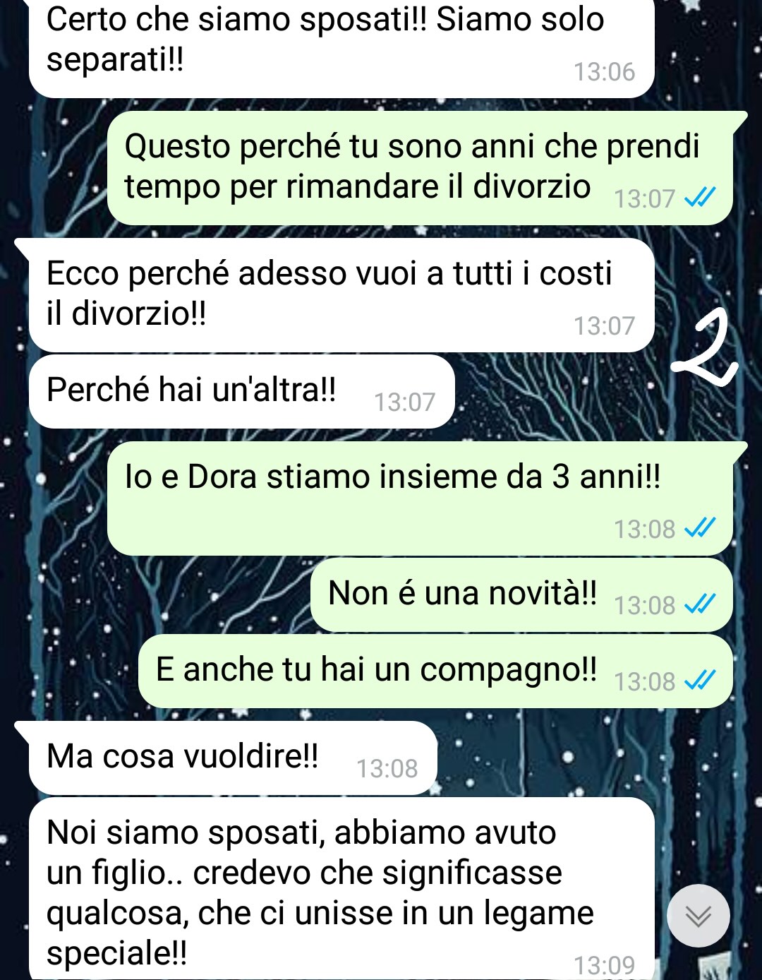762x980 pixels.
Task: Select the message 'Ma cosa vuoldire!!'
Action: pyautogui.click(x=233, y=758)
